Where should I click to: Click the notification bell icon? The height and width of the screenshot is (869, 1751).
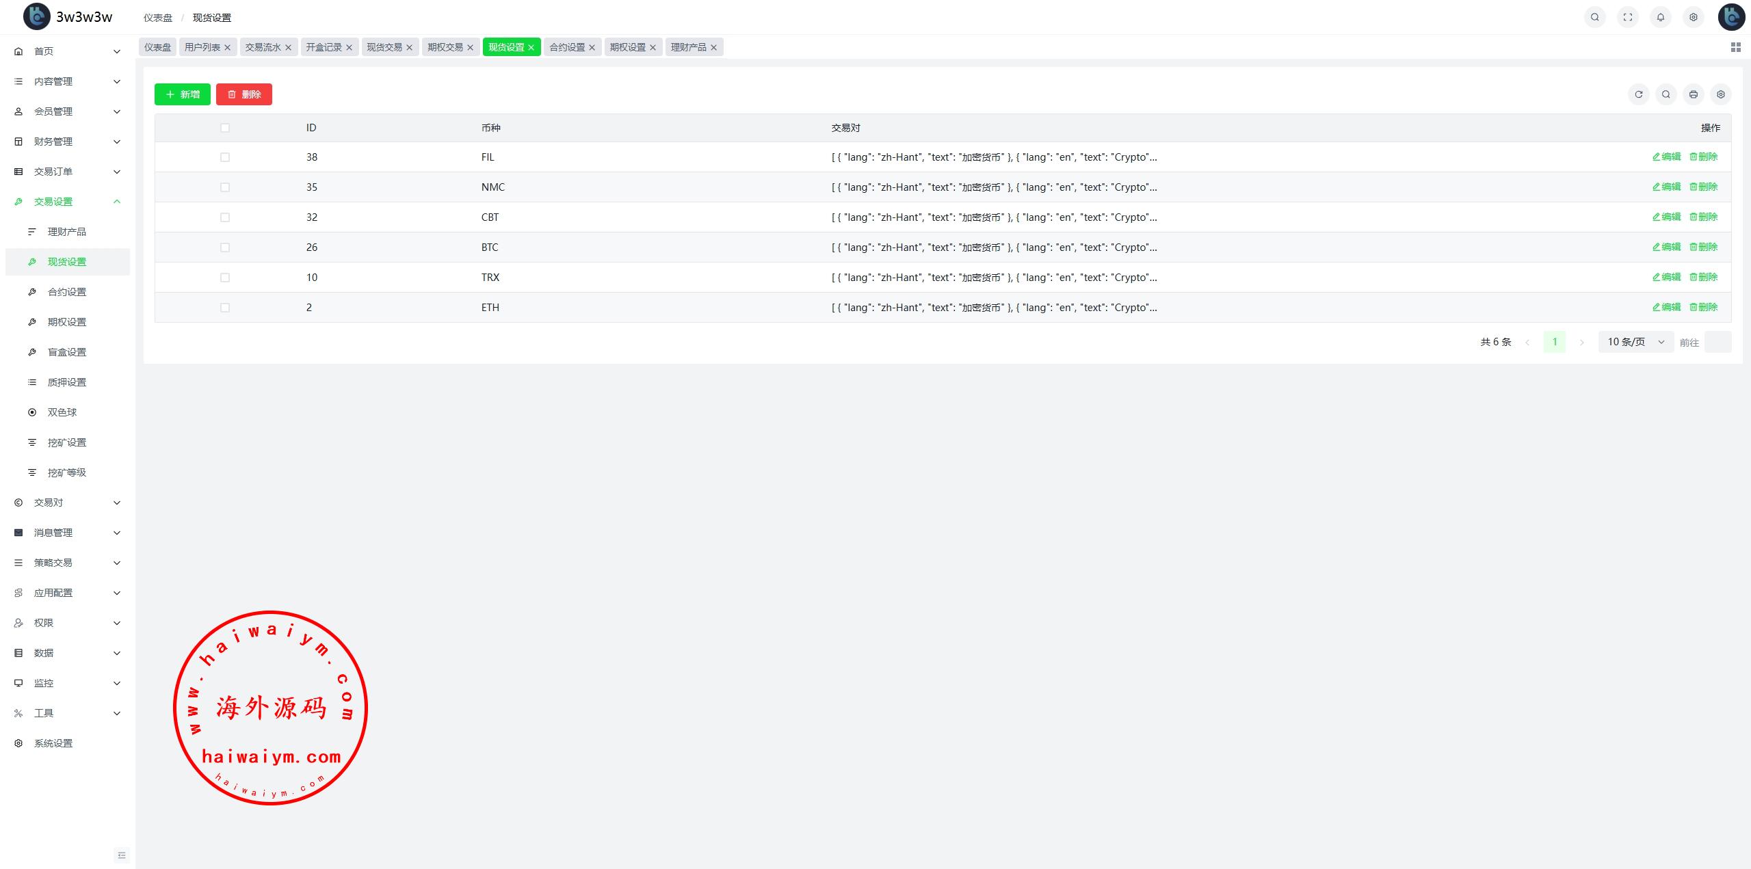(1660, 17)
